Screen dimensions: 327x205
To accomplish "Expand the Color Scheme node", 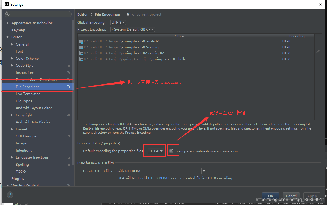I will pyautogui.click(x=12, y=59).
